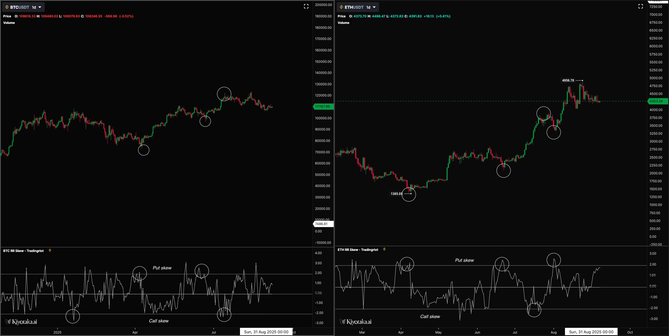
Task: Click Binance icon beside ETH RR Skew label
Action: click(384, 249)
